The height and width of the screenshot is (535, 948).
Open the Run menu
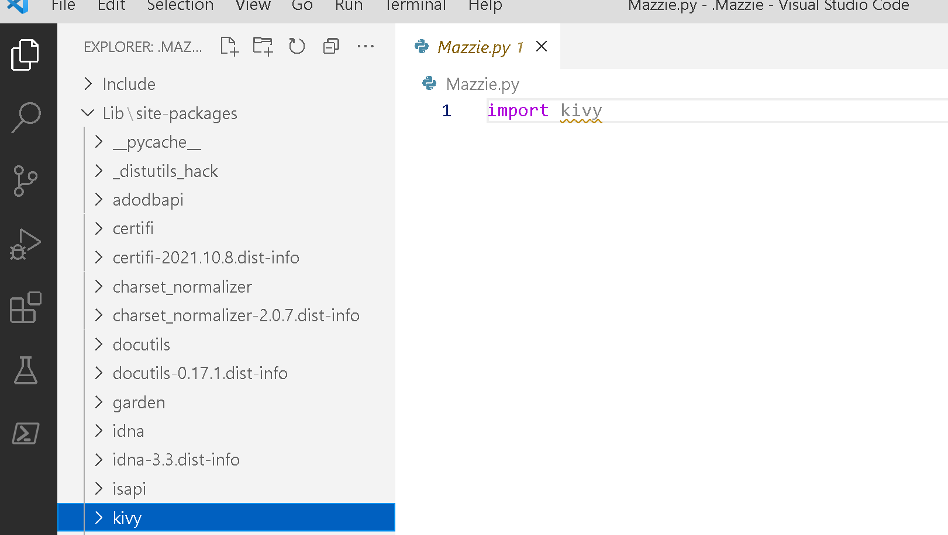pos(349,6)
